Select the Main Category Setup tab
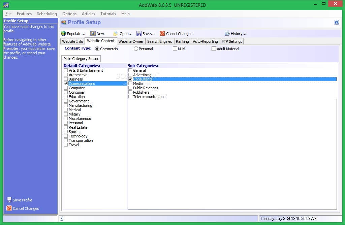The width and height of the screenshot is (345, 225). (81, 59)
